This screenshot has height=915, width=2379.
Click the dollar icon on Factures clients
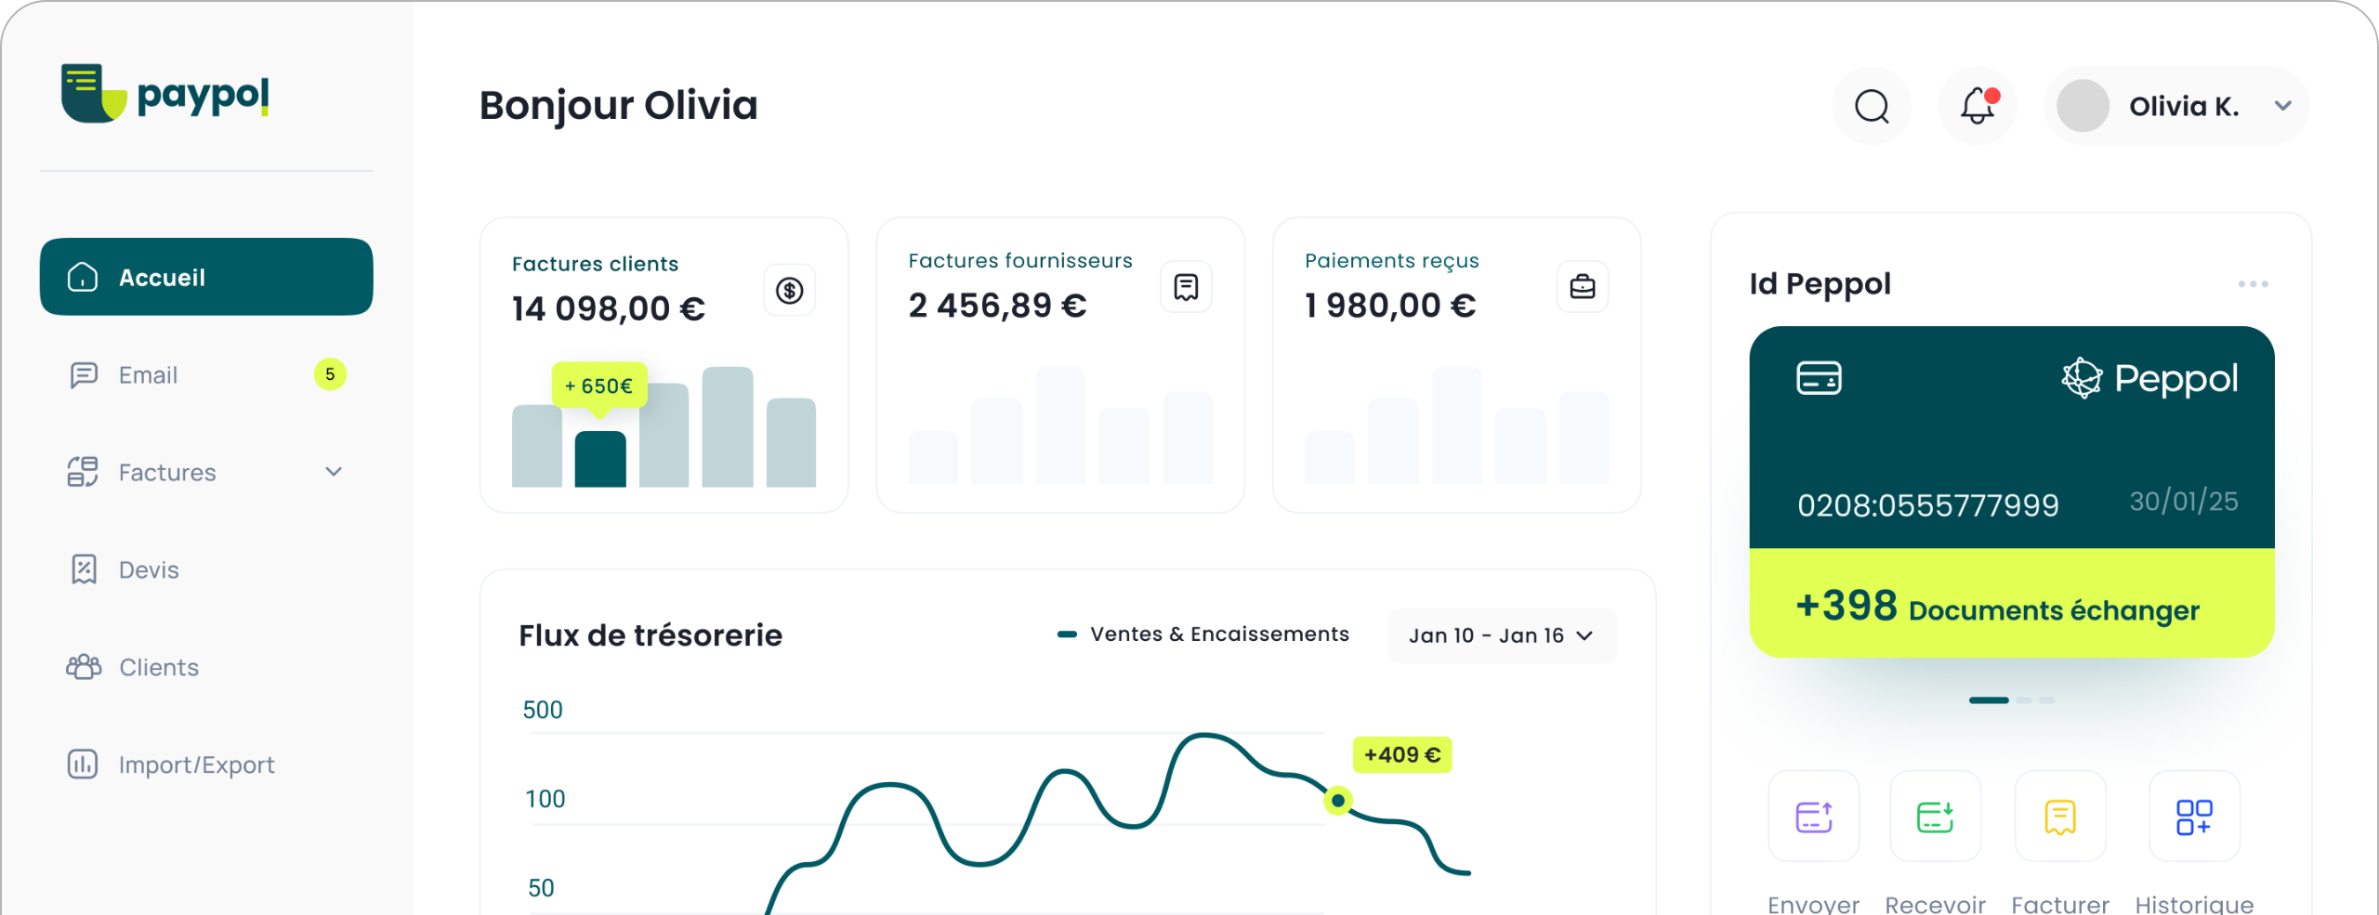(790, 291)
